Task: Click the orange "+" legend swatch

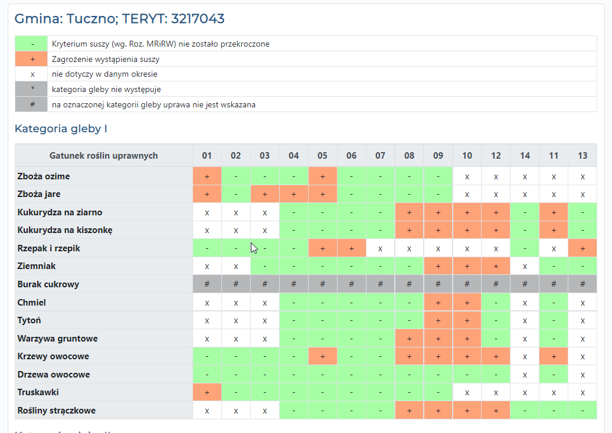Action: [32, 59]
